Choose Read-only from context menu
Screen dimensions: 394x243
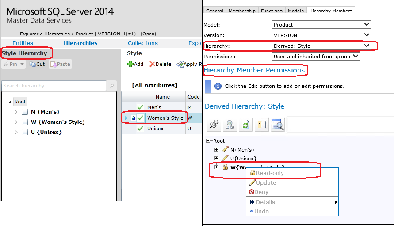(292, 173)
